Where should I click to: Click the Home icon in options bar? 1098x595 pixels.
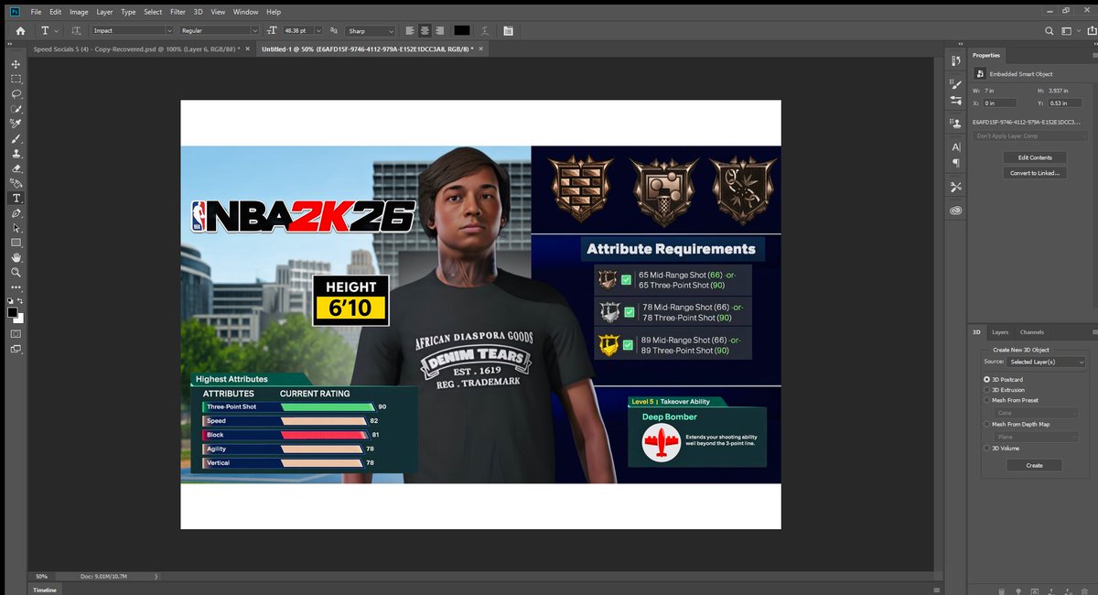point(20,30)
